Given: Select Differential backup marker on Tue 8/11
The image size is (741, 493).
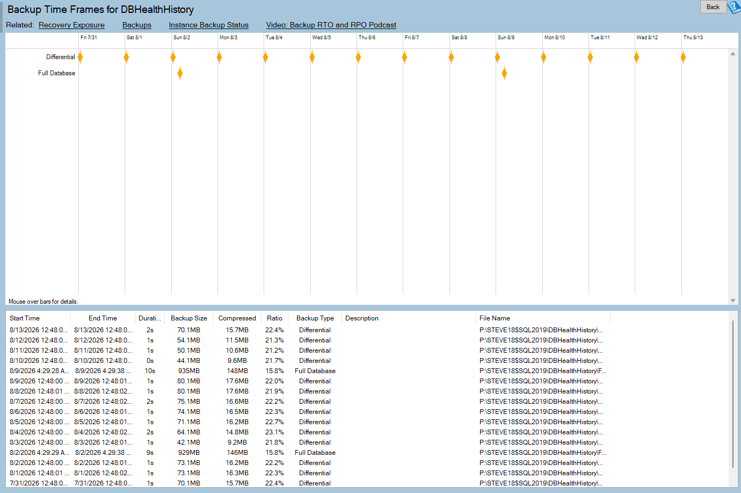Looking at the screenshot, I should pos(590,57).
